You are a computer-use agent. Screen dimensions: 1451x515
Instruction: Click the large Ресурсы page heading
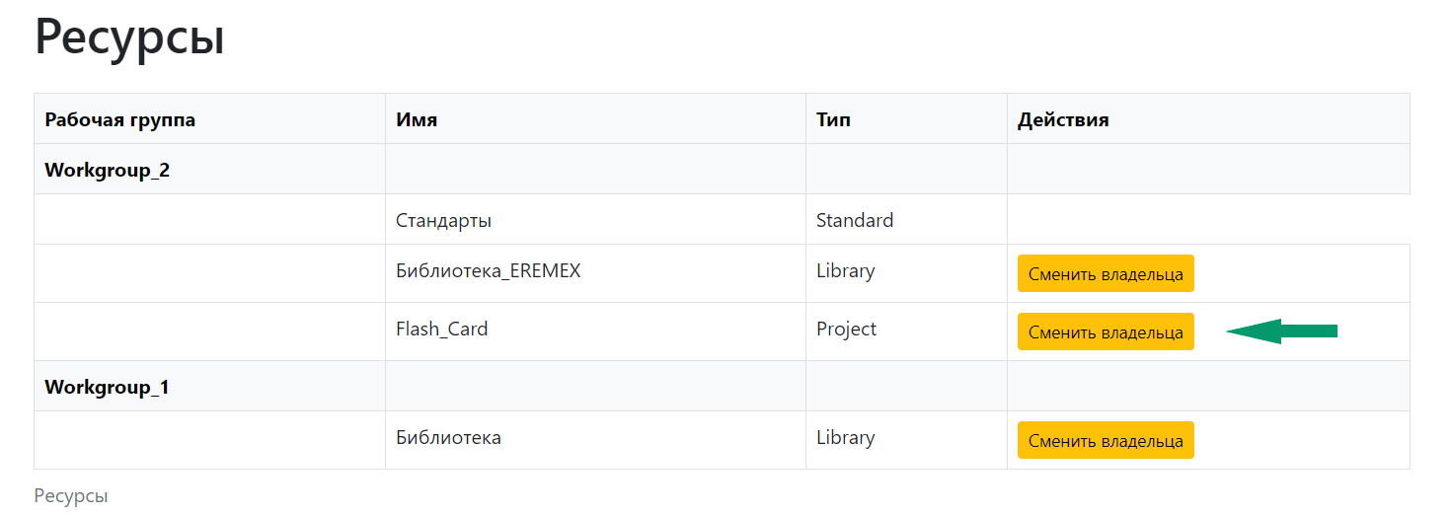129,37
